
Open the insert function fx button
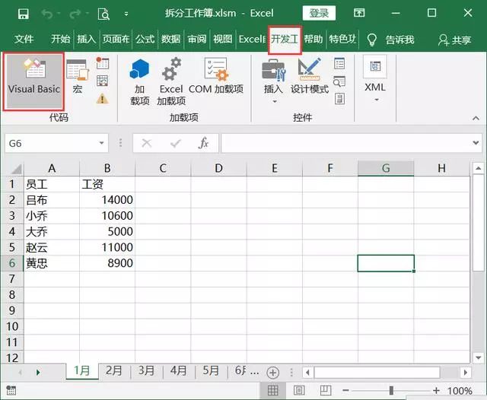click(x=203, y=143)
